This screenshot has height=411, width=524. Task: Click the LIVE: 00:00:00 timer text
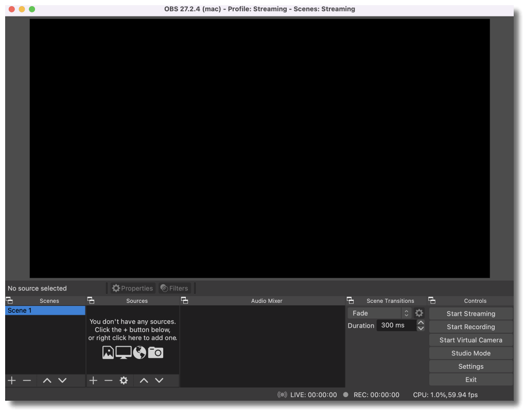coord(313,395)
